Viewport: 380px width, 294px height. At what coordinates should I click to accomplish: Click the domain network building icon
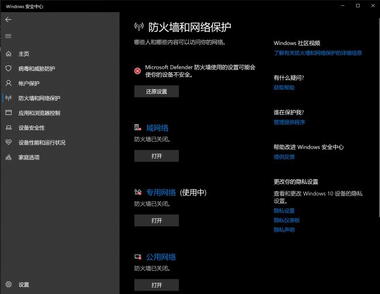click(x=138, y=127)
